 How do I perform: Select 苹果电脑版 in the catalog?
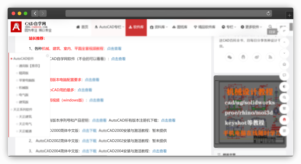click(27, 80)
